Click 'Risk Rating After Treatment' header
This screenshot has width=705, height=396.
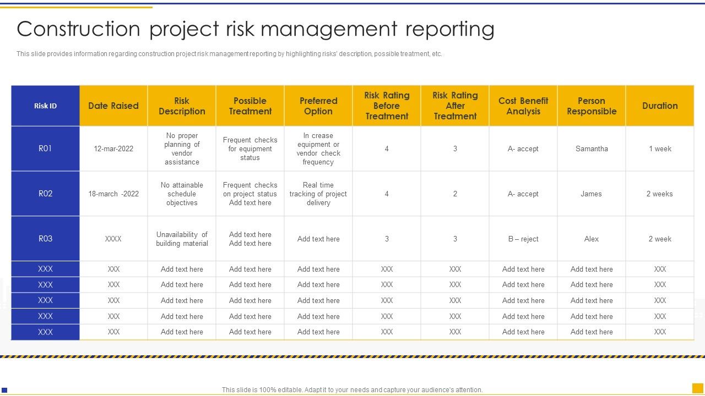(455, 106)
